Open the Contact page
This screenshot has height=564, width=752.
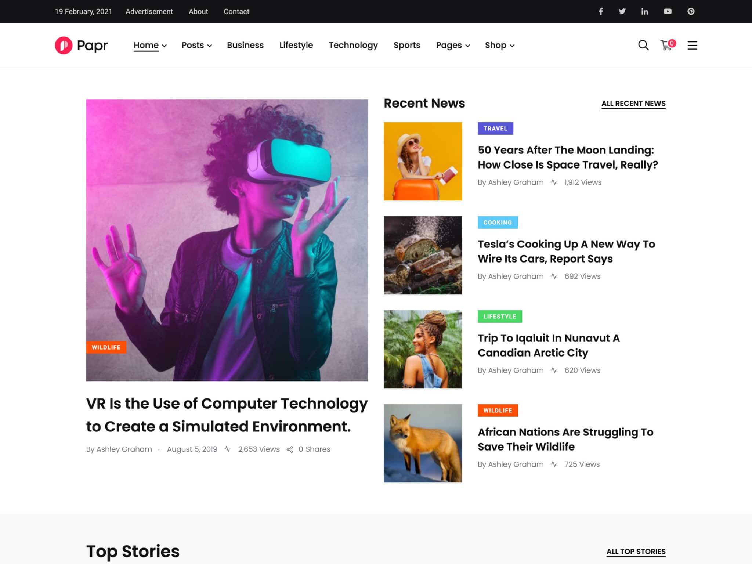coord(236,11)
